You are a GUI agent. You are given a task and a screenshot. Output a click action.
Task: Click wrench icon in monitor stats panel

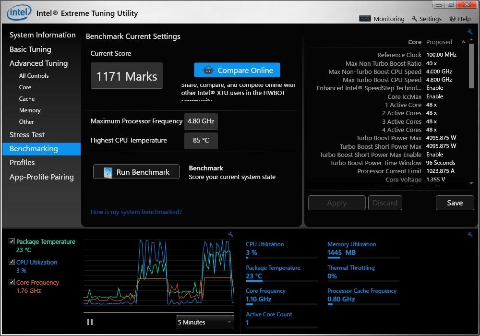tap(470, 234)
